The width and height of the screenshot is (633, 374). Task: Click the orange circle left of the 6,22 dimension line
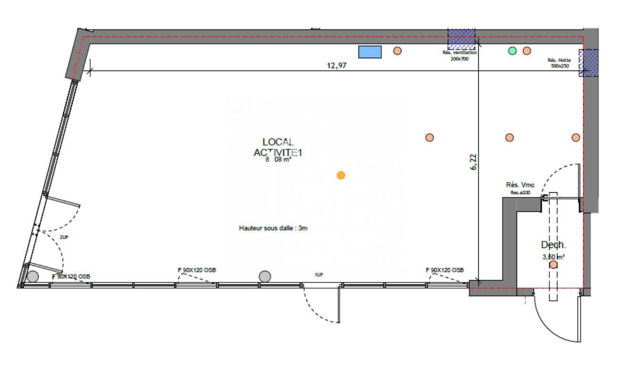click(430, 137)
